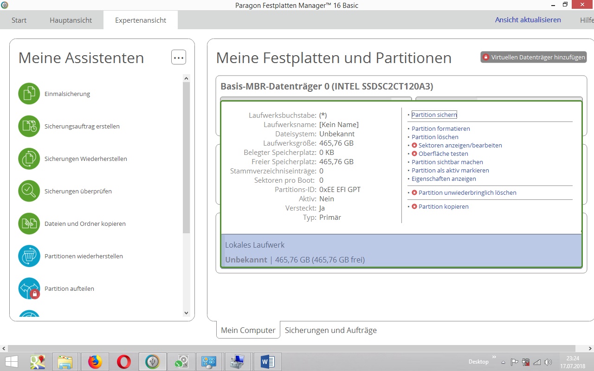594x371 pixels.
Task: Click Partition kopieren text
Action: 444,206
